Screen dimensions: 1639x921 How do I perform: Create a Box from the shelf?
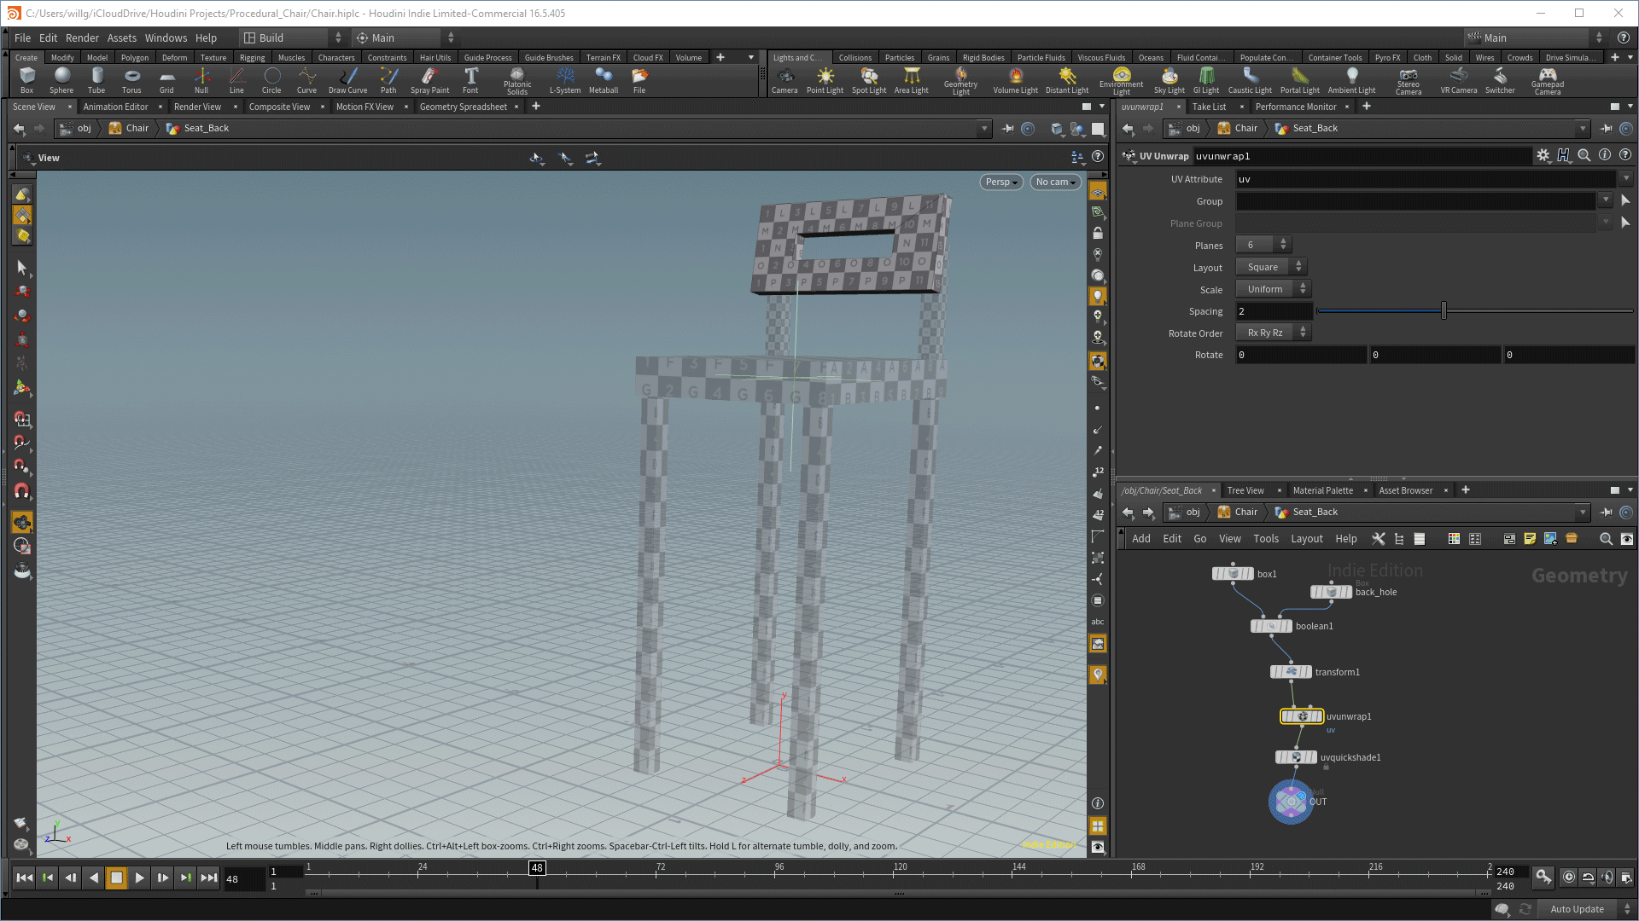[x=27, y=80]
